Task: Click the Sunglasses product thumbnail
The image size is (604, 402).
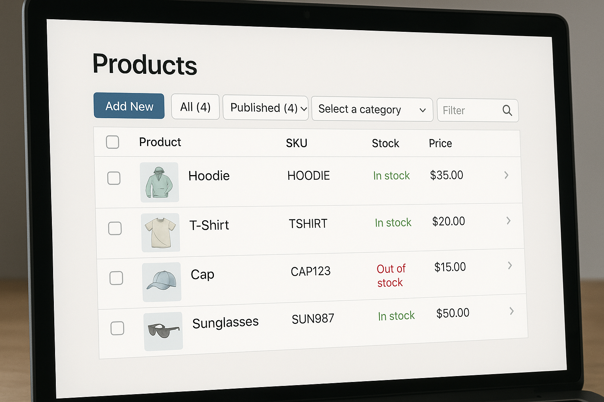Action: point(163,331)
